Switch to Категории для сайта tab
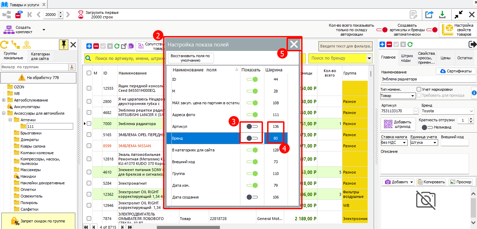This screenshot has height=229, width=477. click(40, 56)
